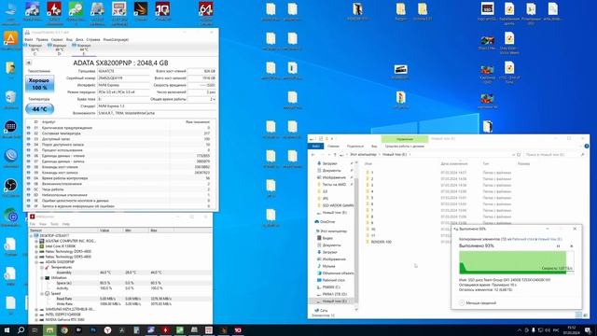Switch Explorer to details view icon
Screen dimensions: 597x336
click(x=578, y=315)
